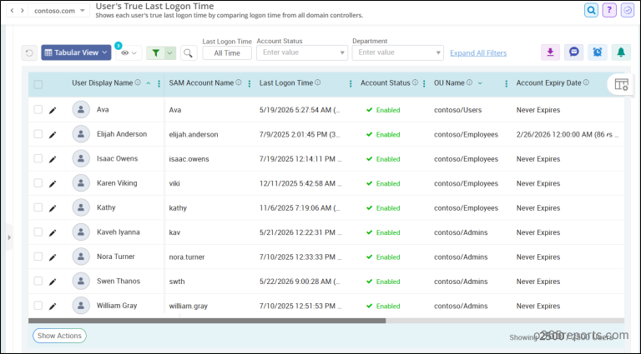Click 'contoso/Users' OU cell for Ava
641x354 pixels.
(x=458, y=110)
